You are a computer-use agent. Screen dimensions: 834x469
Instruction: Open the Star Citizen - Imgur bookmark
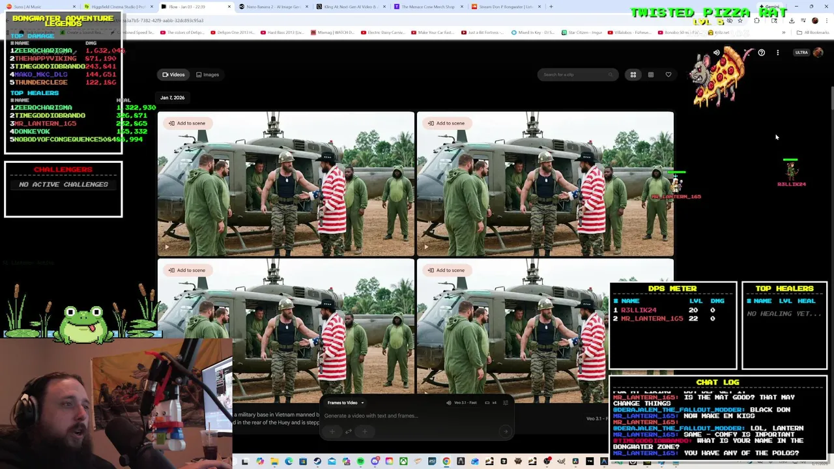[581, 32]
